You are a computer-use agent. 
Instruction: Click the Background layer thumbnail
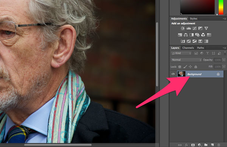[x=181, y=74]
